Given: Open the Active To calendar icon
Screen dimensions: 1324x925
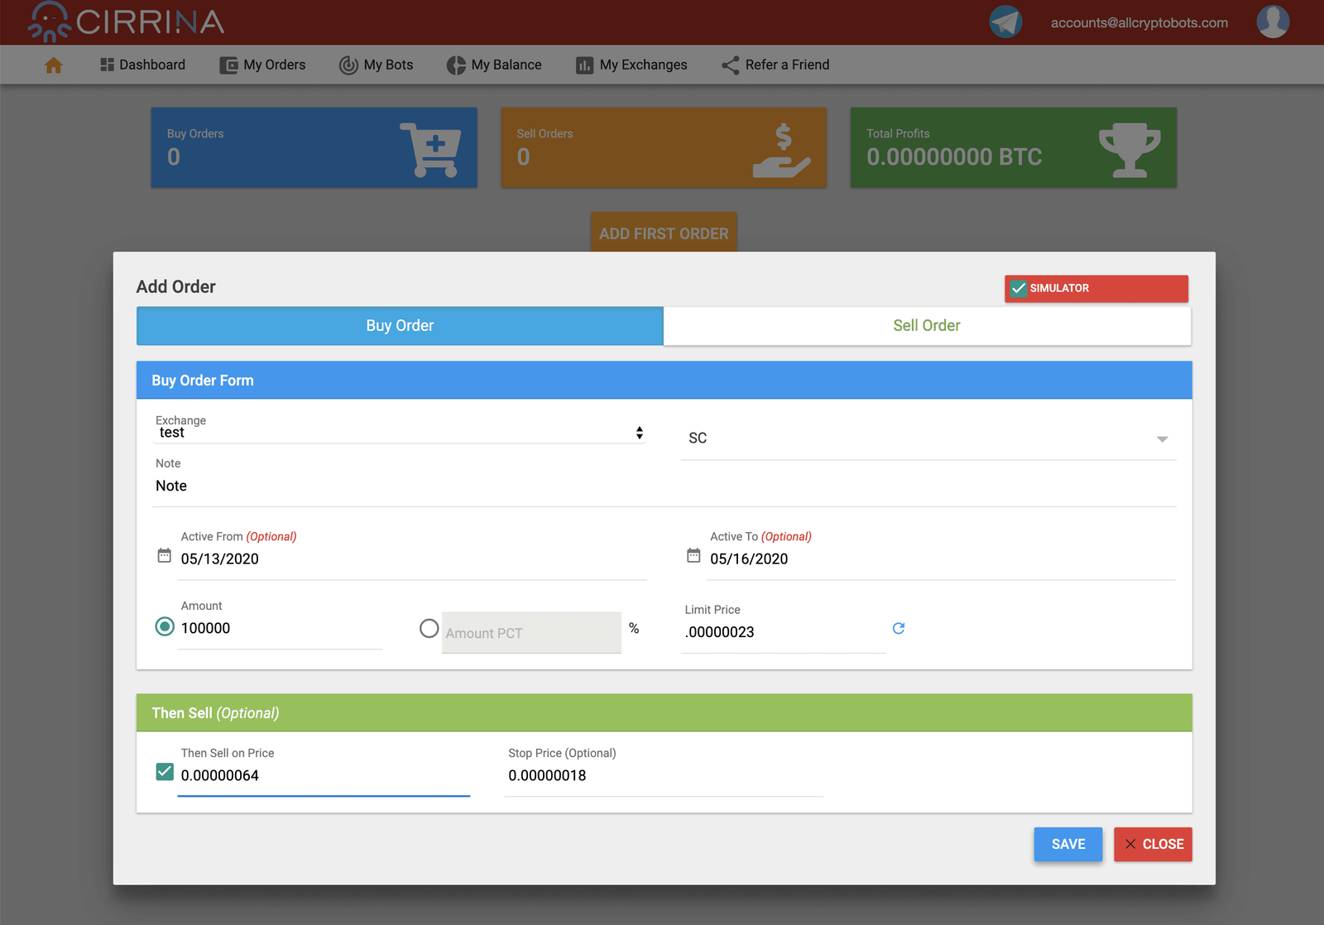Looking at the screenshot, I should click(693, 556).
